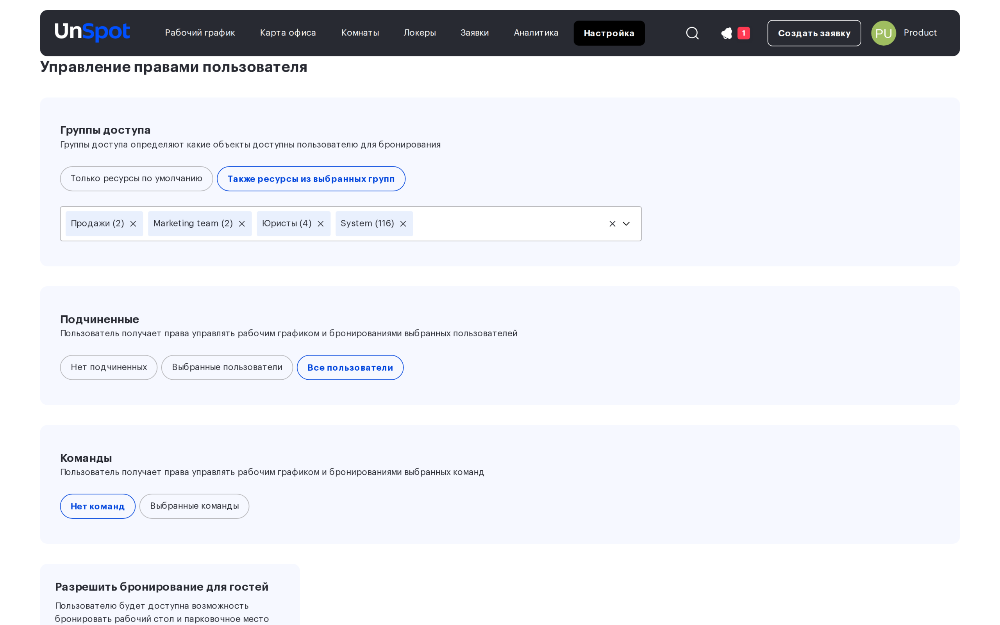
Task: Click the Marketing team (2) tag label
Action: [193, 223]
